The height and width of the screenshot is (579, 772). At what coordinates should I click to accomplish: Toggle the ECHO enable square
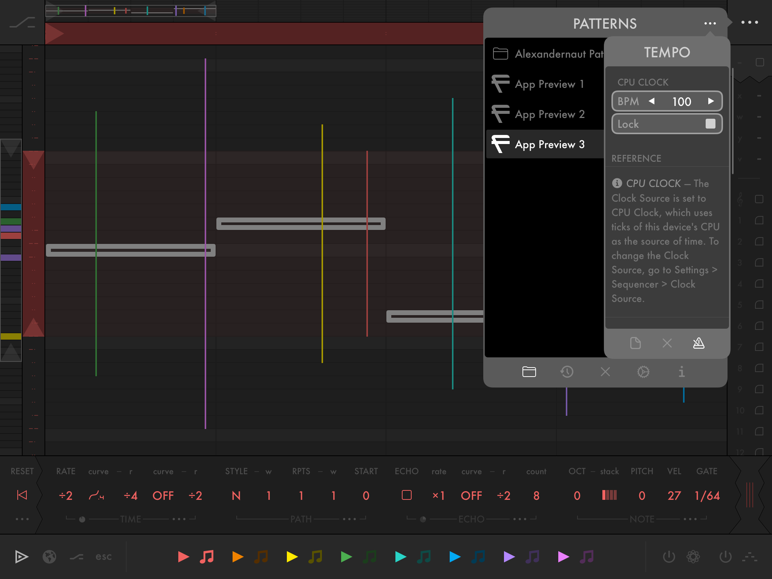[x=406, y=495]
